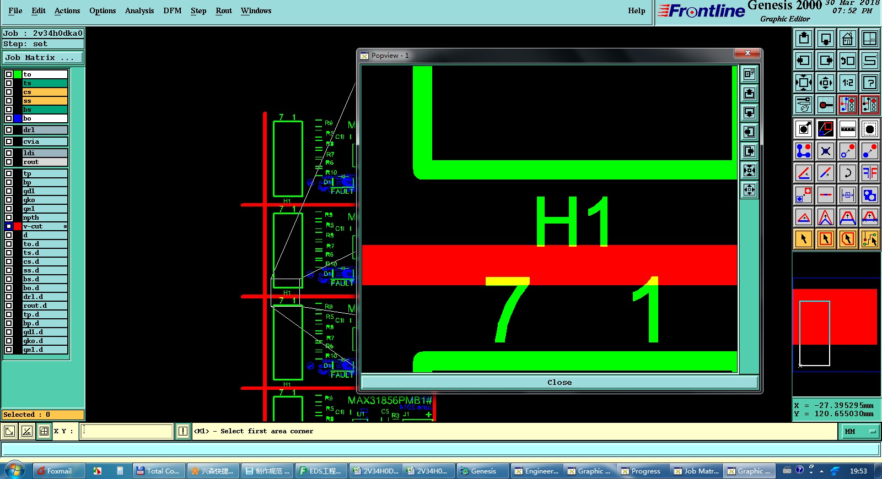Toggle the 'rout' layer checkbox
882x479 pixels.
[9, 162]
